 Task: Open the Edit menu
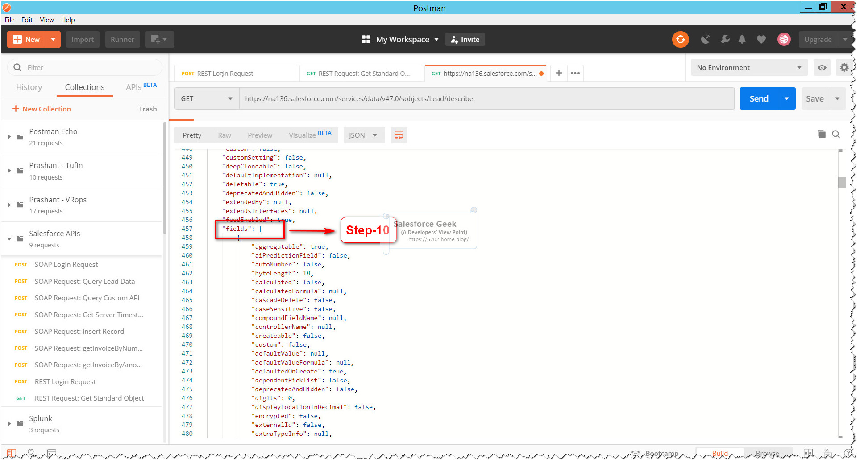(x=27, y=20)
